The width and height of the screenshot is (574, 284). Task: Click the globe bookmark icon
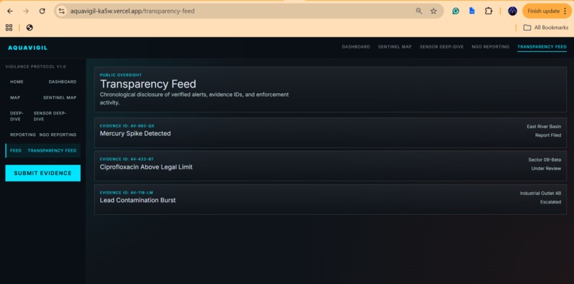[x=30, y=28]
